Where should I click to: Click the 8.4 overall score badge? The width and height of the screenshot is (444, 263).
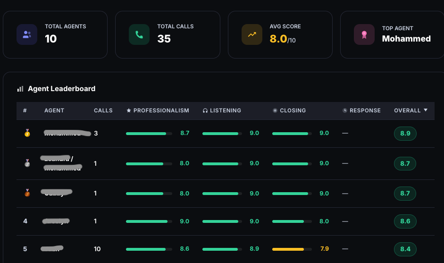pos(405,249)
